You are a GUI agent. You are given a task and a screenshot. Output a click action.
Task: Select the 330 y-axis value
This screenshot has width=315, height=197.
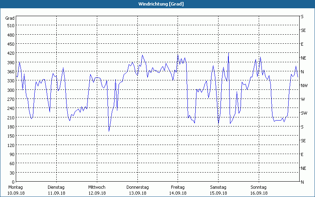click(11, 81)
